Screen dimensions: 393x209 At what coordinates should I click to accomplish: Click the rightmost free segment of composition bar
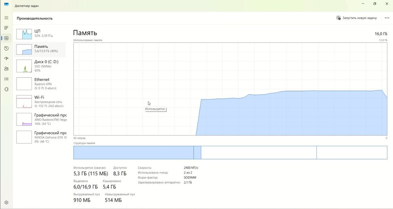(x=352, y=153)
